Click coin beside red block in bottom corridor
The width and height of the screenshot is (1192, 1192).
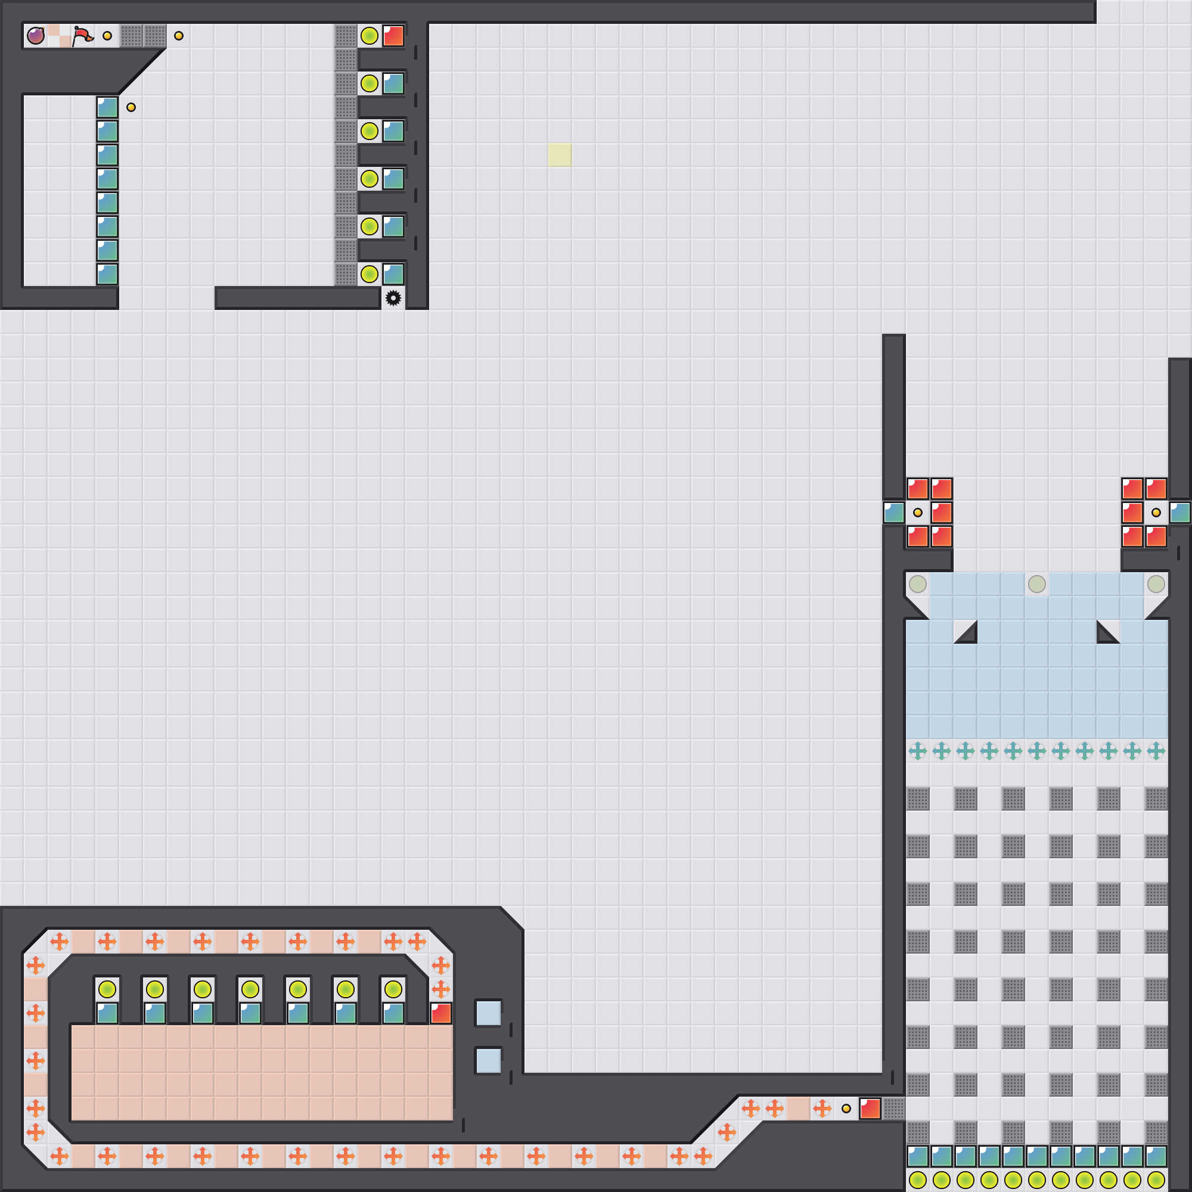[x=846, y=1109]
